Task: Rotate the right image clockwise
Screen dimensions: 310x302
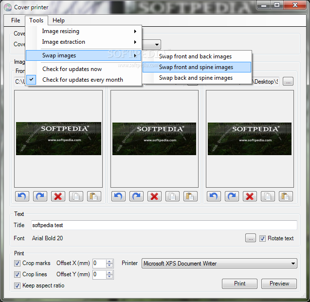Action: [232, 196]
